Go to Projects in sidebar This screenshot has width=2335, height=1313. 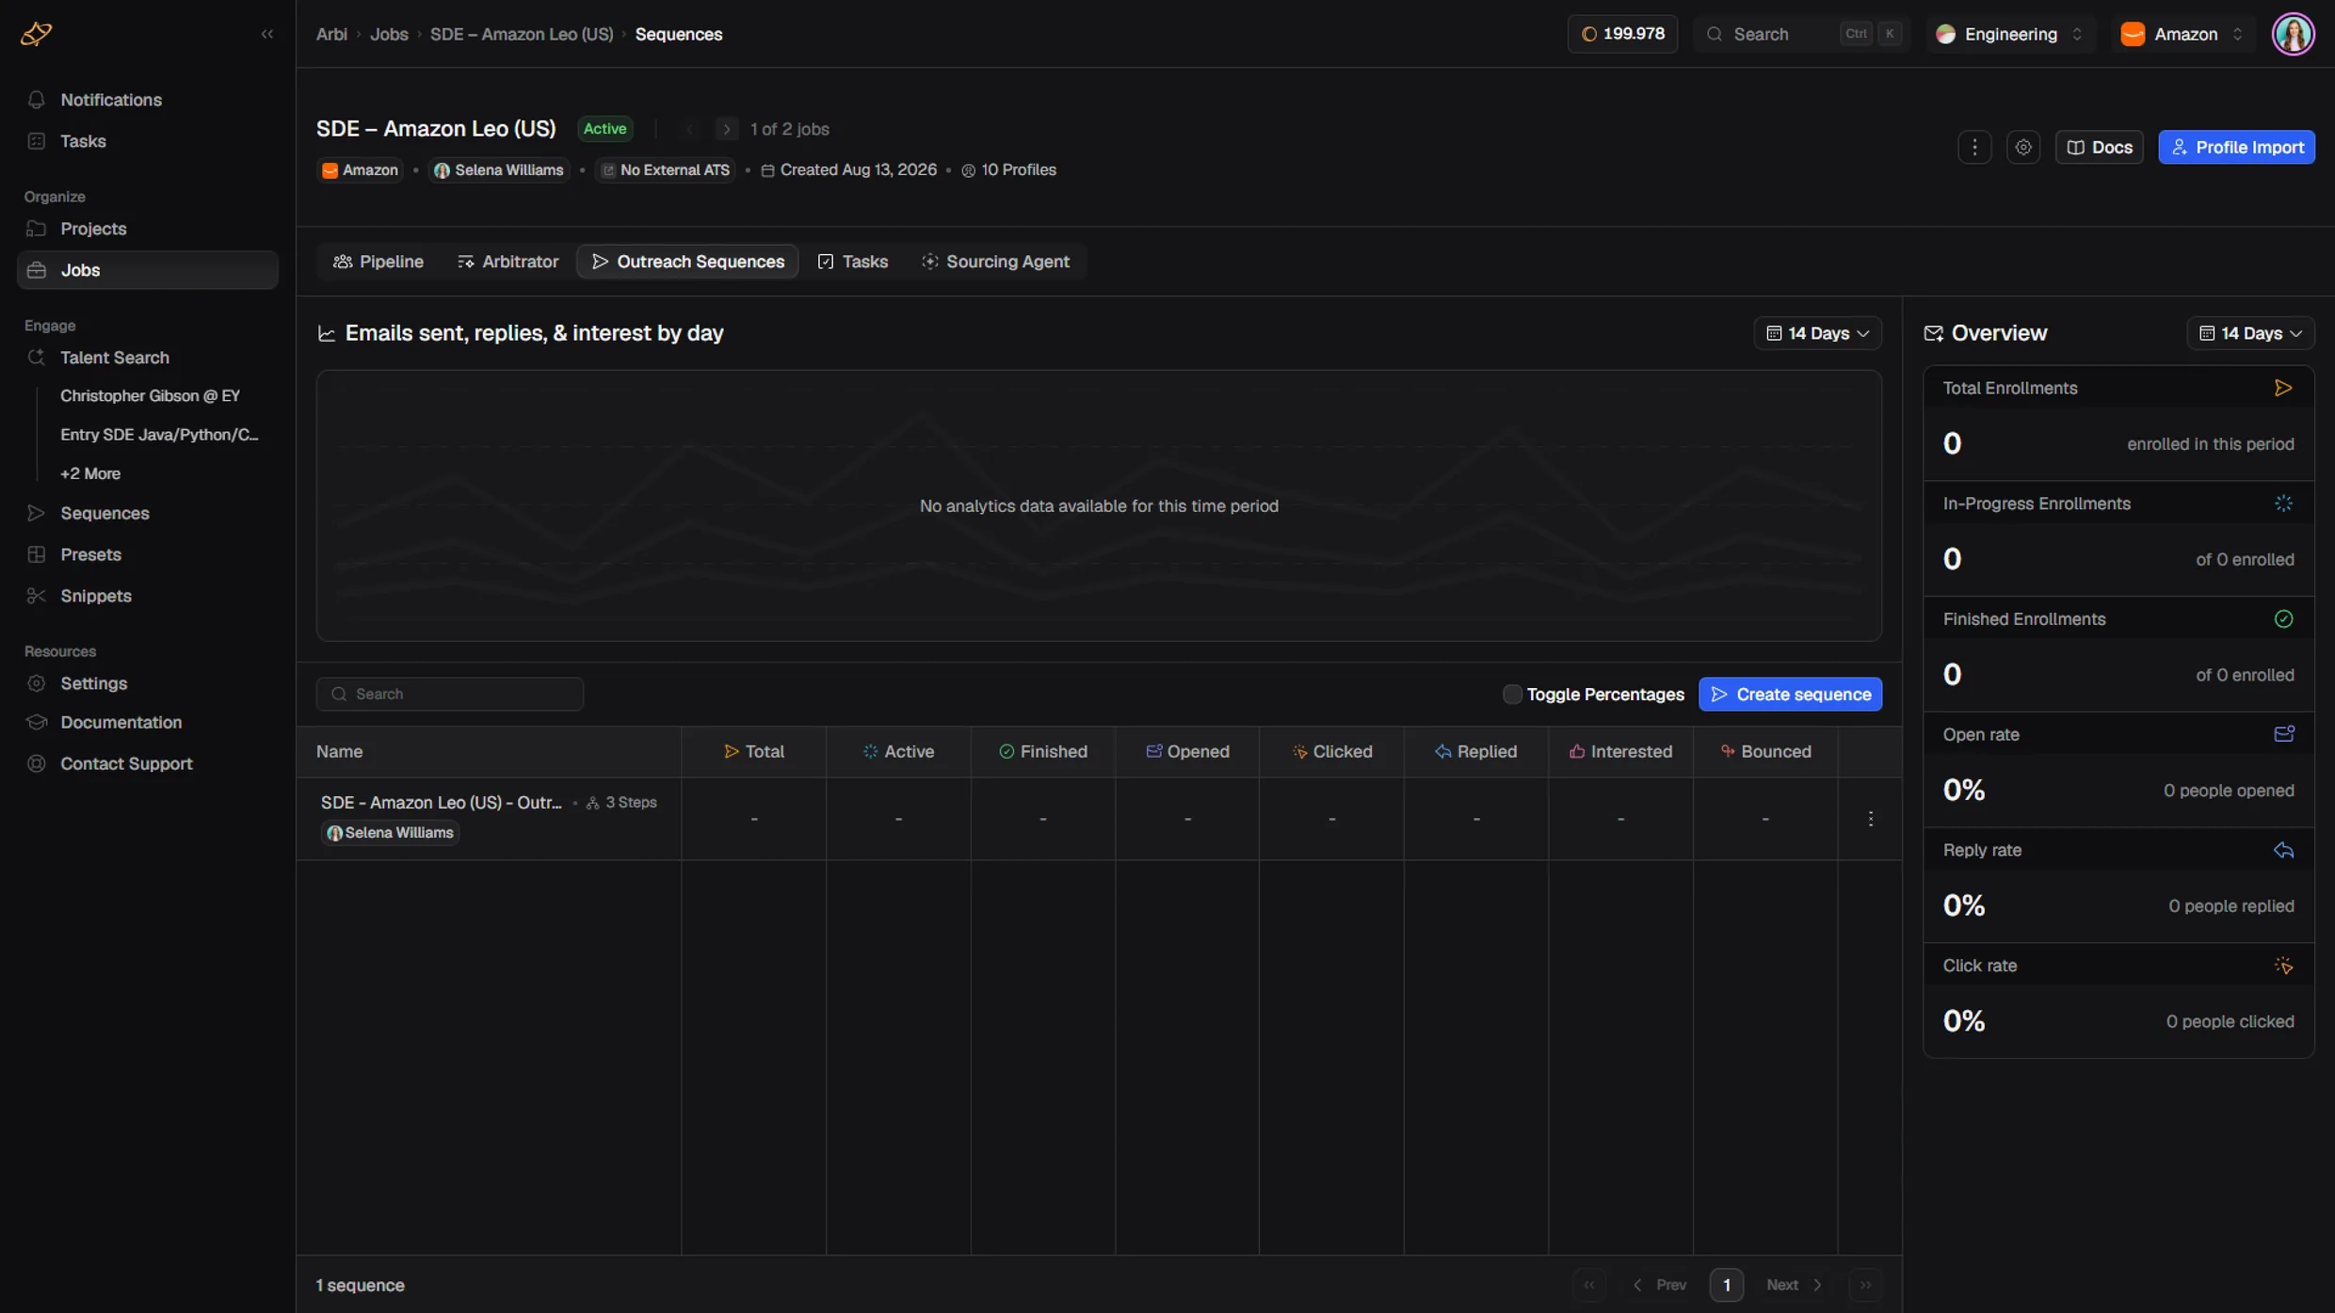(x=147, y=229)
